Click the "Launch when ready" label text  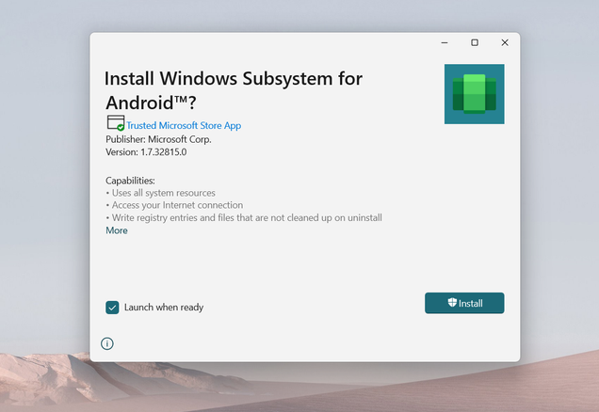pyautogui.click(x=164, y=307)
